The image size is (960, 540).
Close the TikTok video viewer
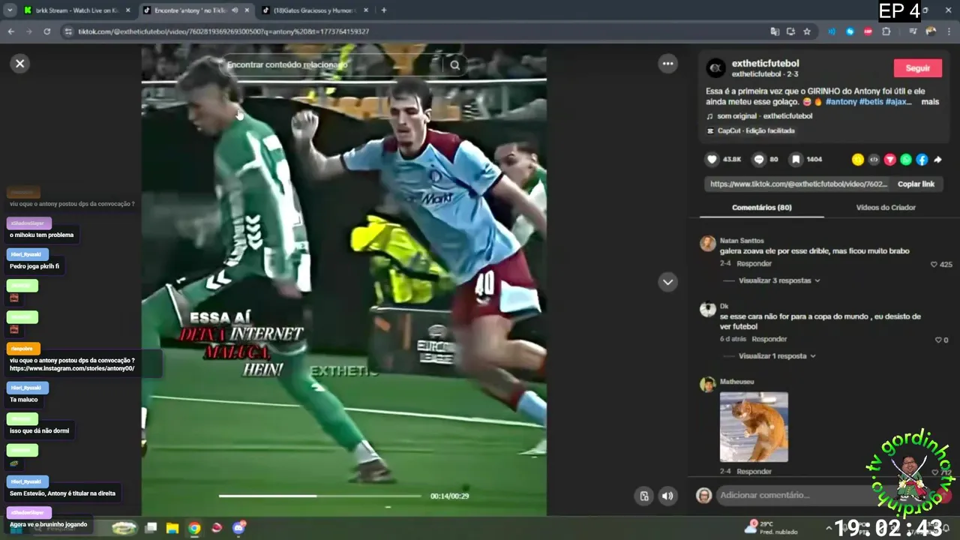click(x=20, y=64)
